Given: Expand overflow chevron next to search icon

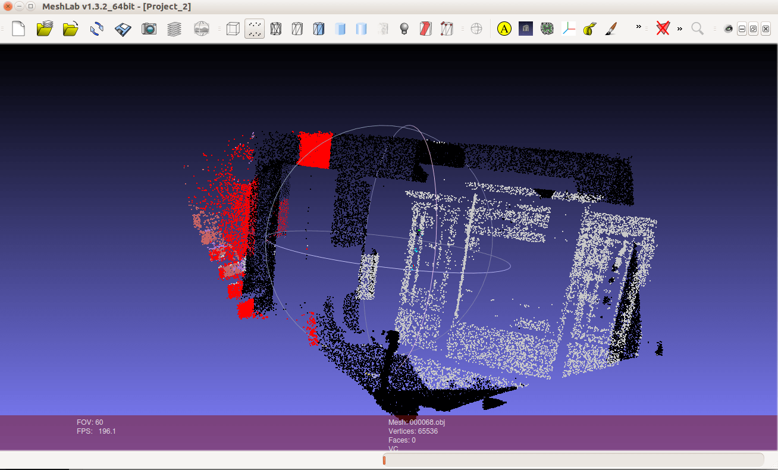Looking at the screenshot, I should [680, 29].
